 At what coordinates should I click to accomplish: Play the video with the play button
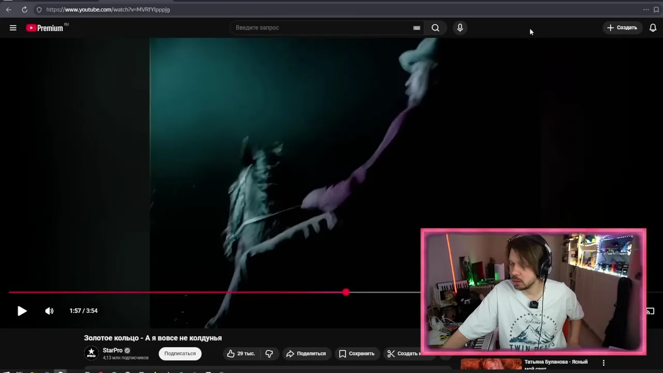click(22, 311)
